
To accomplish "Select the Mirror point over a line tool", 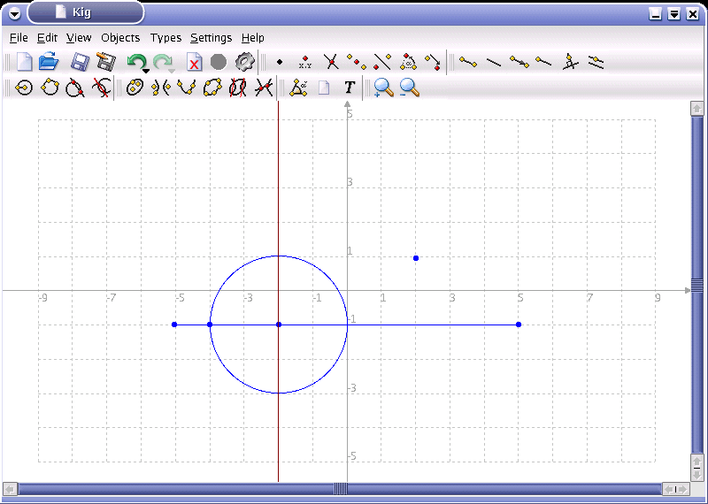I will pyautogui.click(x=382, y=62).
